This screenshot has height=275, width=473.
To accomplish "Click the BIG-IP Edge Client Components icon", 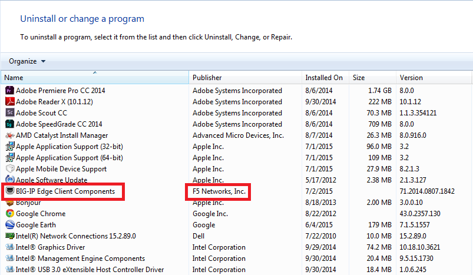I will tap(9, 191).
